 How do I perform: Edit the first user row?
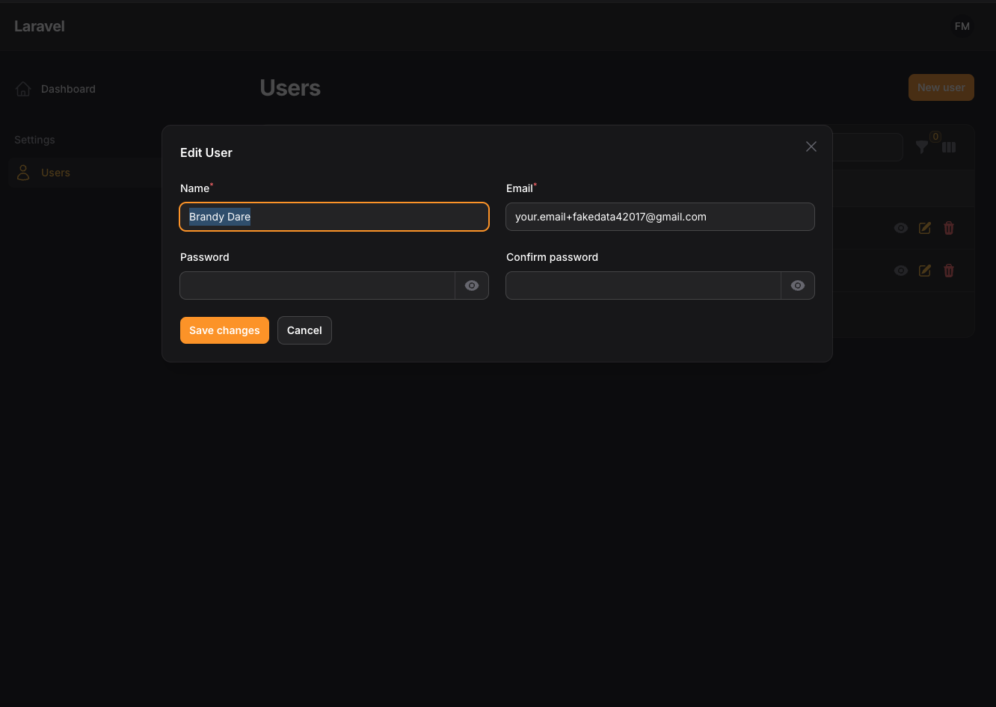[x=925, y=228]
